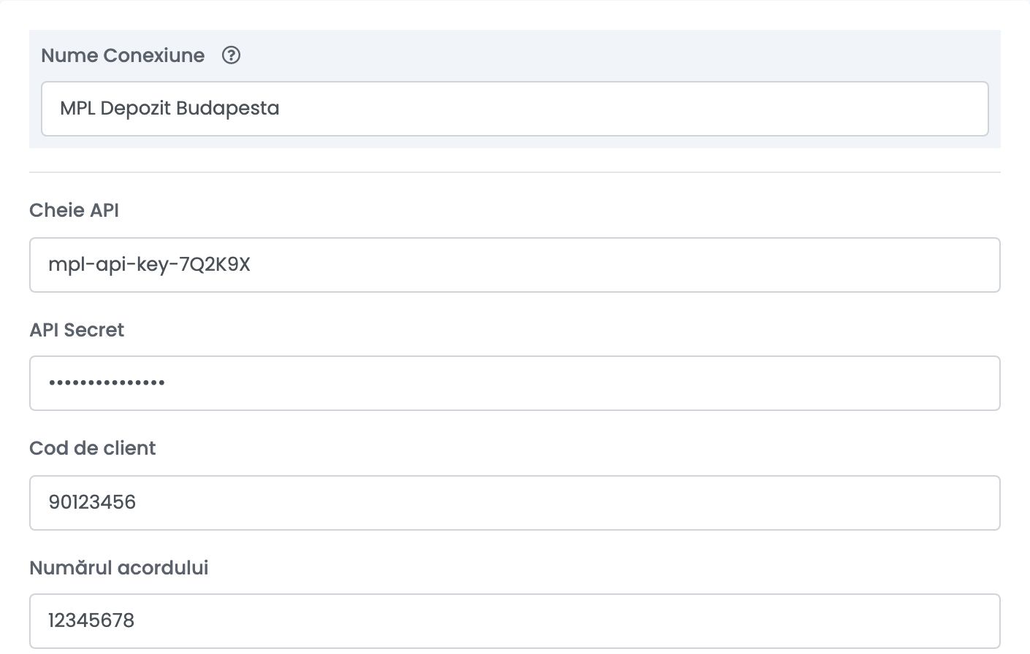
Task: Click the Numărul acordului input box
Action: [515, 621]
